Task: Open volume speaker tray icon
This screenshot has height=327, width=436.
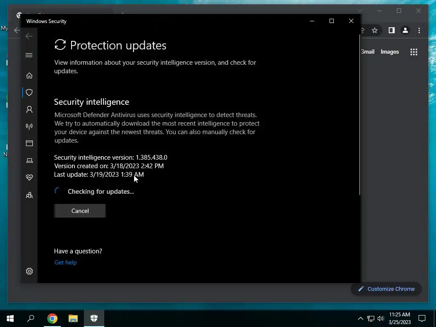Action: click(381, 318)
